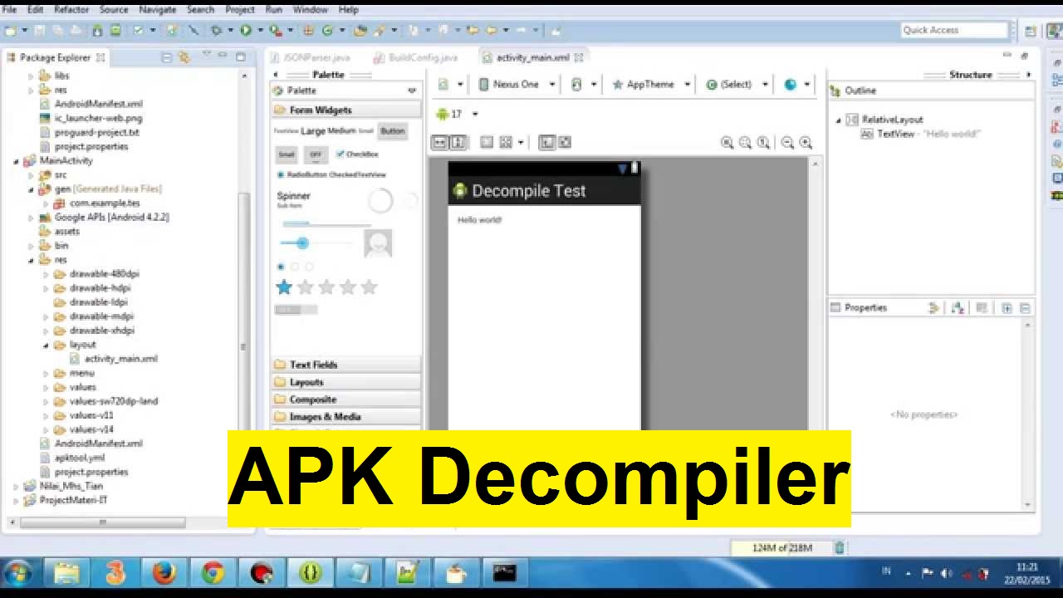Screen dimensions: 1063x598
Task: Click the Windows Start button
Action: 18,573
